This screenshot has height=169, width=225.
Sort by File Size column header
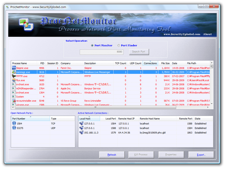click(x=165, y=63)
